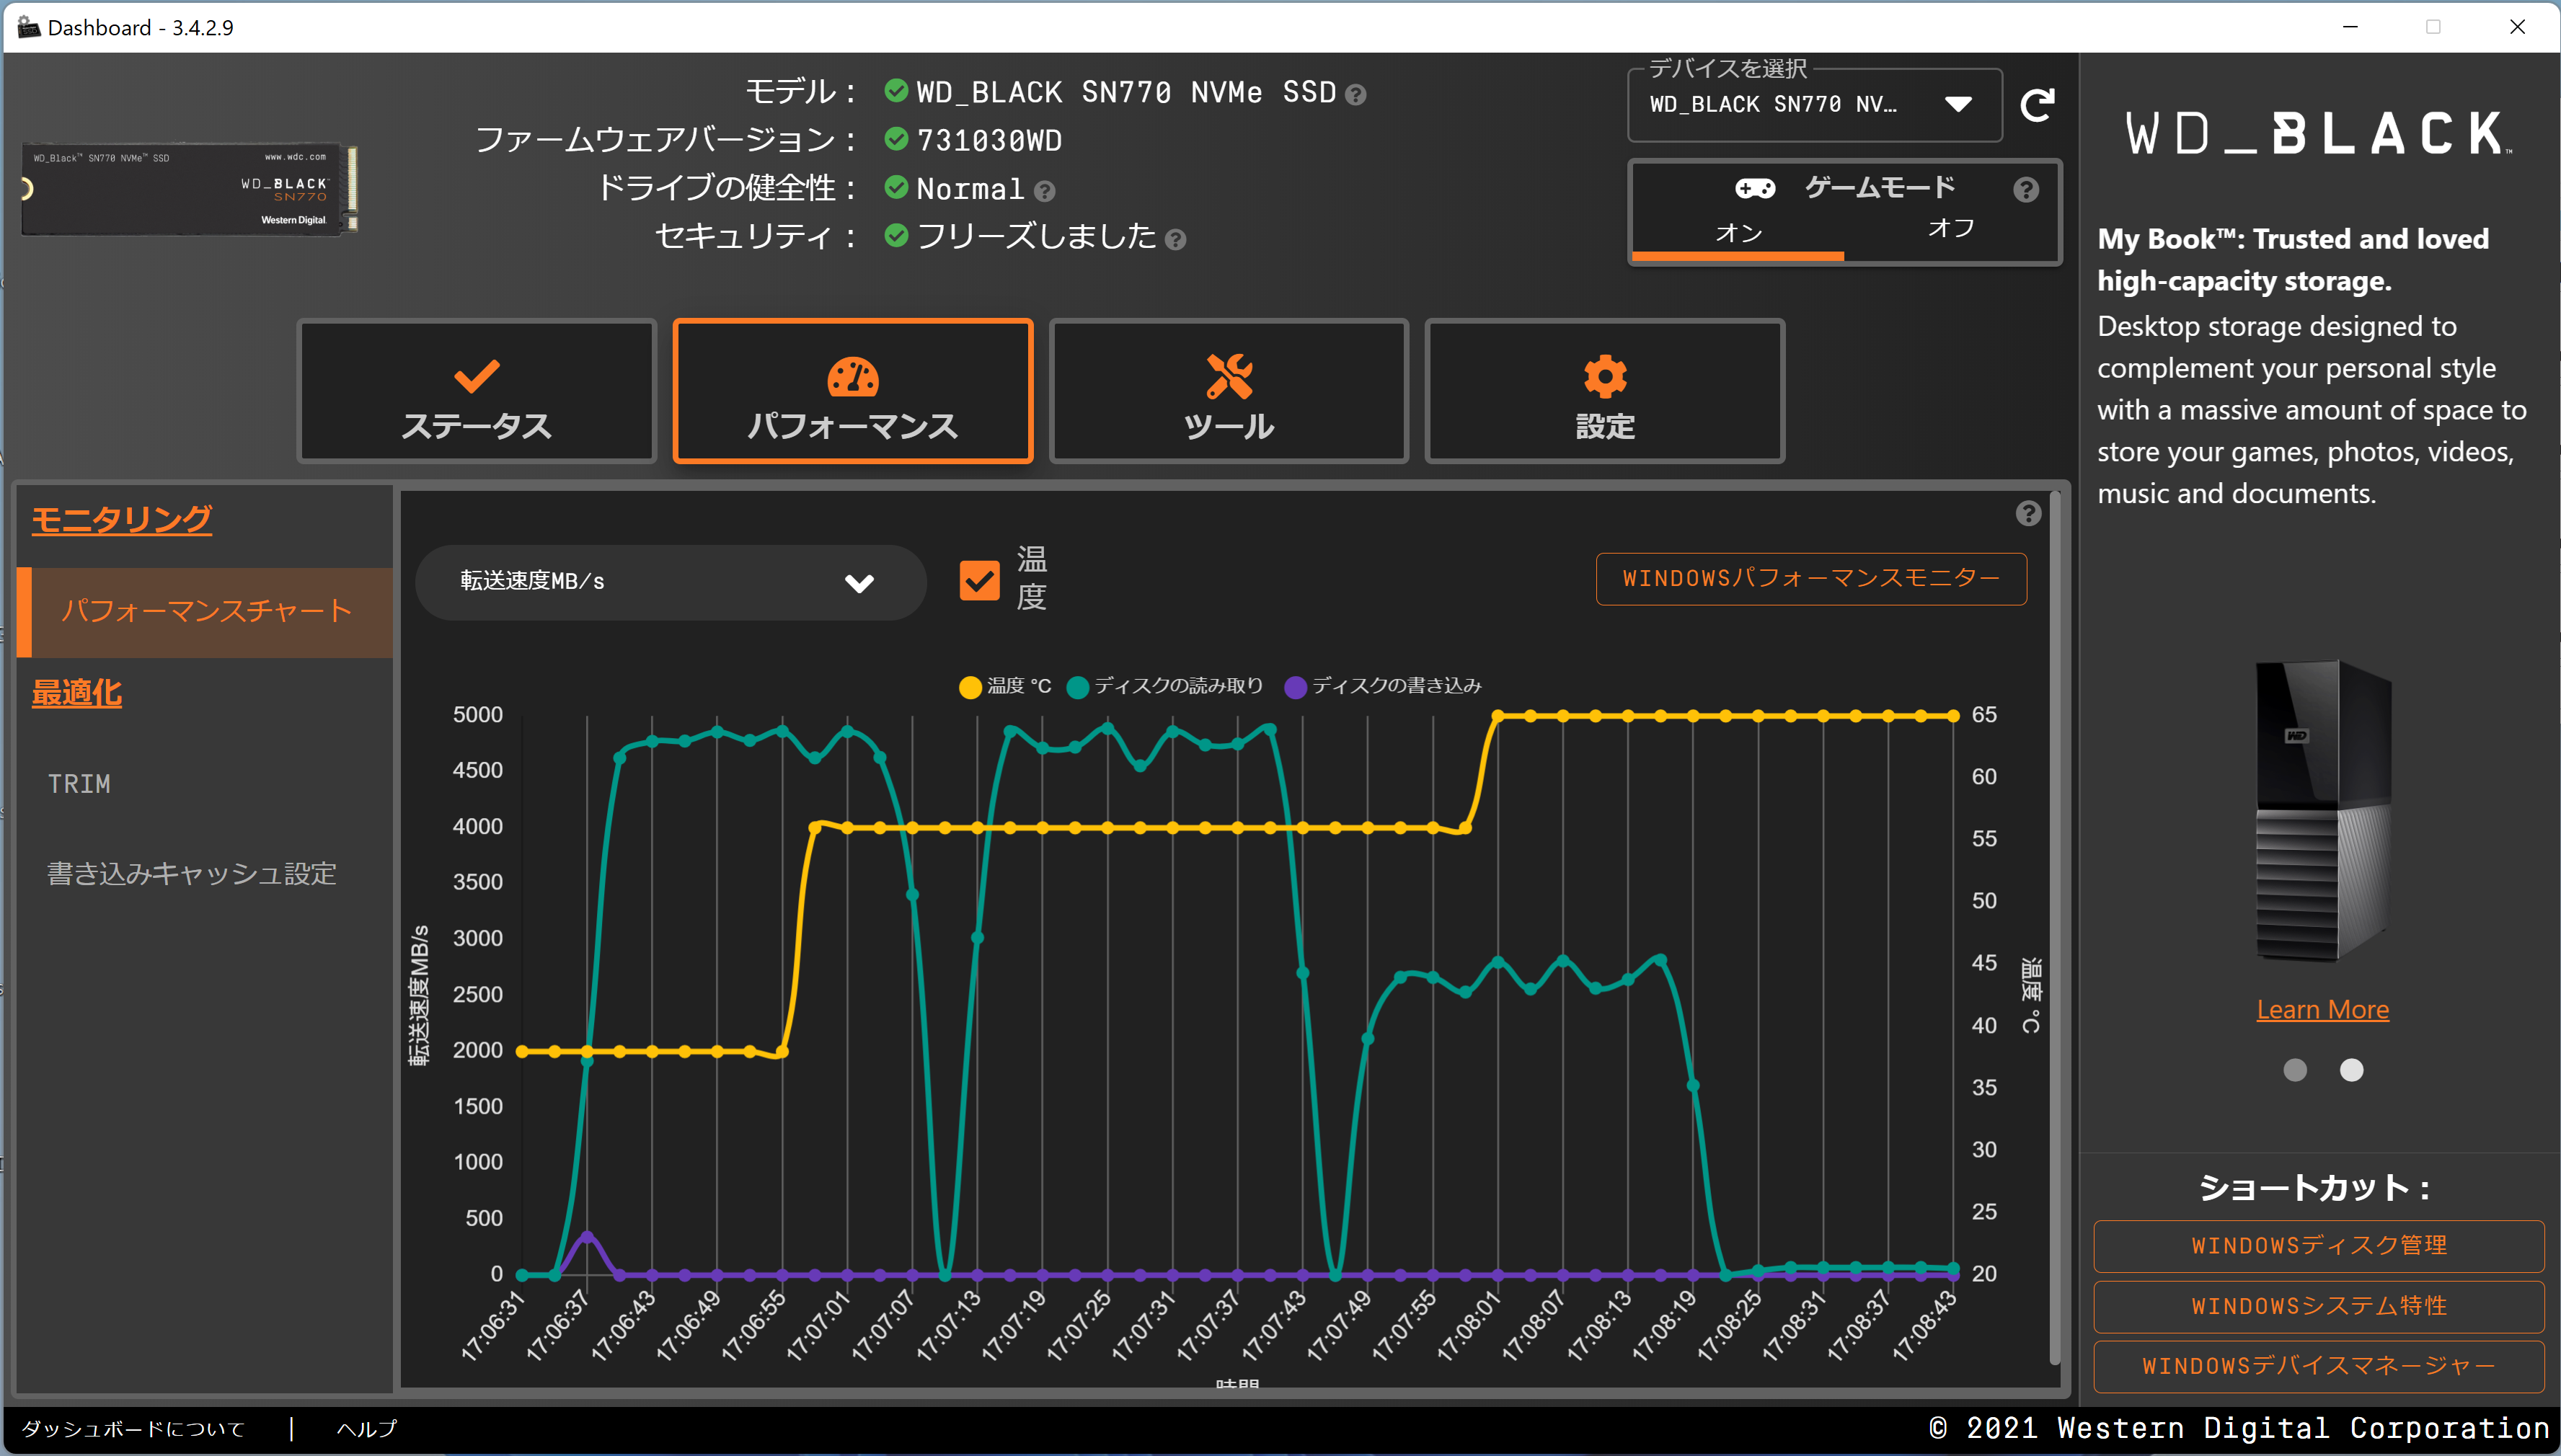Image resolution: width=2561 pixels, height=1456 pixels.
Task: Click help icon beside drive health Normal
Action: (1044, 191)
